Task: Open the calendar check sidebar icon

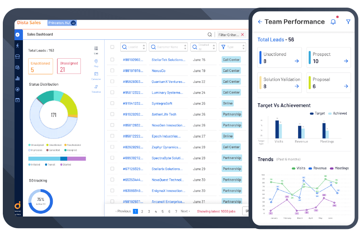Action: pos(18,100)
